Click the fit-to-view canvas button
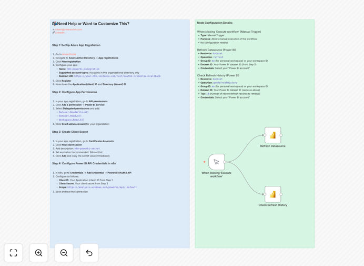This screenshot has width=364, height=266. click(14, 253)
